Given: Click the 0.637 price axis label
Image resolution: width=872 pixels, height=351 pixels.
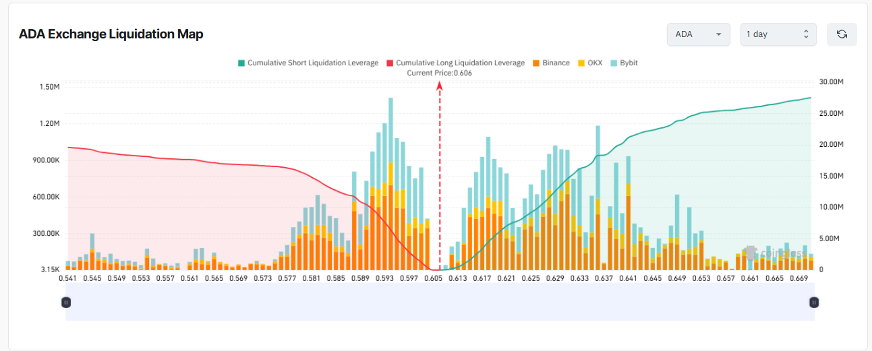Looking at the screenshot, I should [604, 278].
